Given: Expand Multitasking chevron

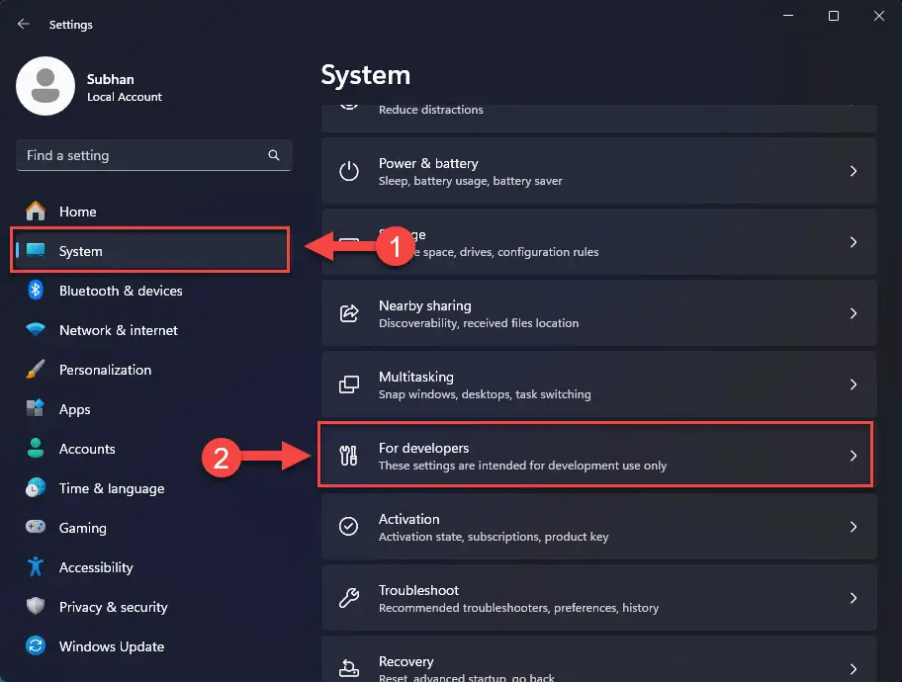Looking at the screenshot, I should tap(854, 384).
